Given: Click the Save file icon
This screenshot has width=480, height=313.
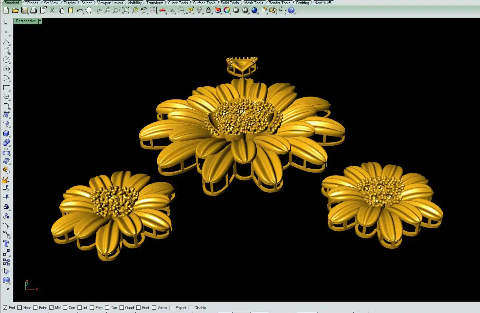Looking at the screenshot, I should 25,10.
